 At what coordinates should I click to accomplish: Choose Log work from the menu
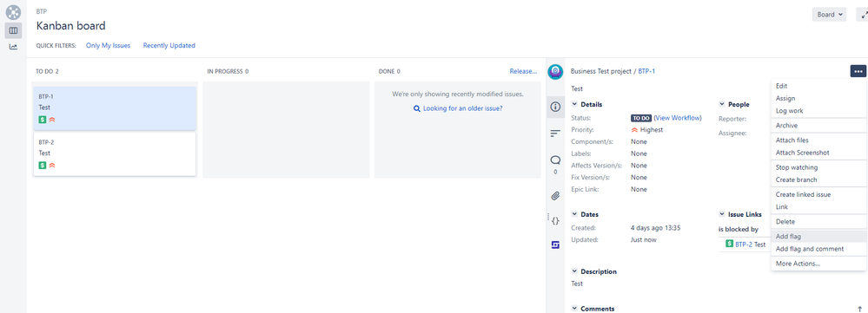[818, 110]
